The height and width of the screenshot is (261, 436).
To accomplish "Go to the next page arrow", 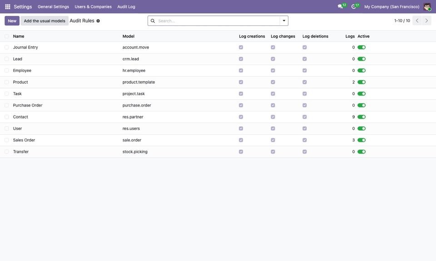I will 426,20.
